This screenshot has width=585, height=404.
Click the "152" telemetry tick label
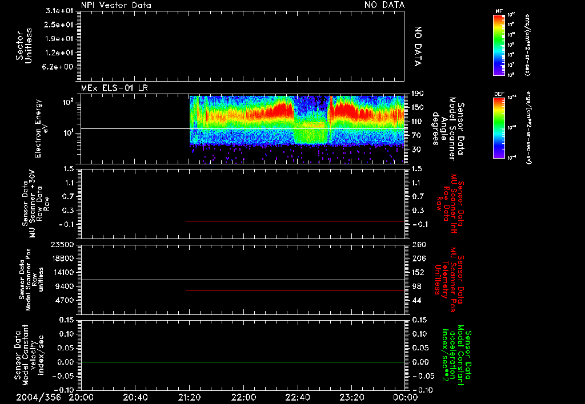[418, 272]
